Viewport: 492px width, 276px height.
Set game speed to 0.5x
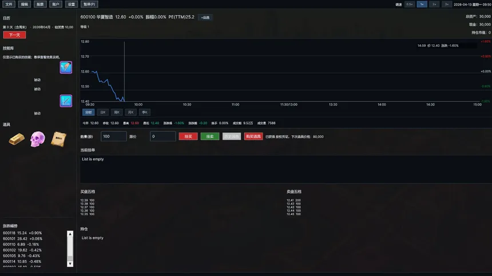coord(410,5)
